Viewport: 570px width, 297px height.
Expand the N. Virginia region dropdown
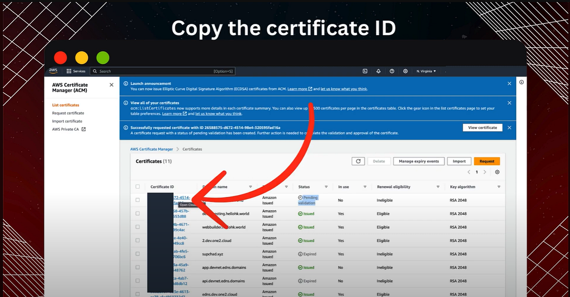[426, 71]
